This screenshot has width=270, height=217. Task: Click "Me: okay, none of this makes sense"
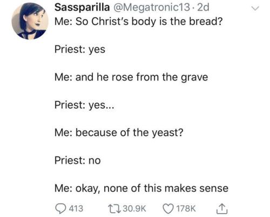point(141,188)
